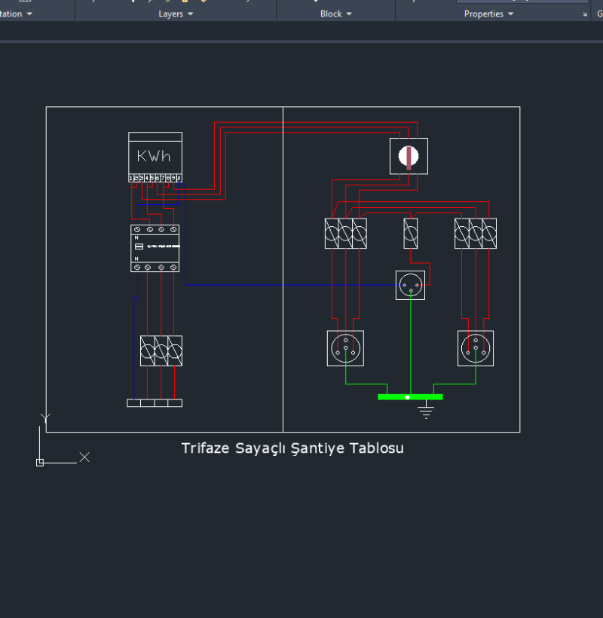Open Properties panel dialog launcher arrow
The image size is (603, 618).
pos(586,14)
